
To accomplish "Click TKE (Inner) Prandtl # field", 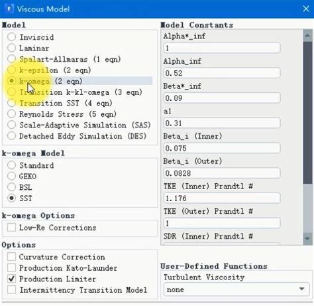I will point(222,198).
